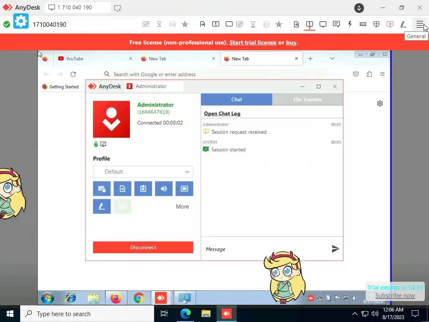Viewport: 429px width, 322px height.
Task: Reload the page in remote Firefox
Action: tap(73, 74)
